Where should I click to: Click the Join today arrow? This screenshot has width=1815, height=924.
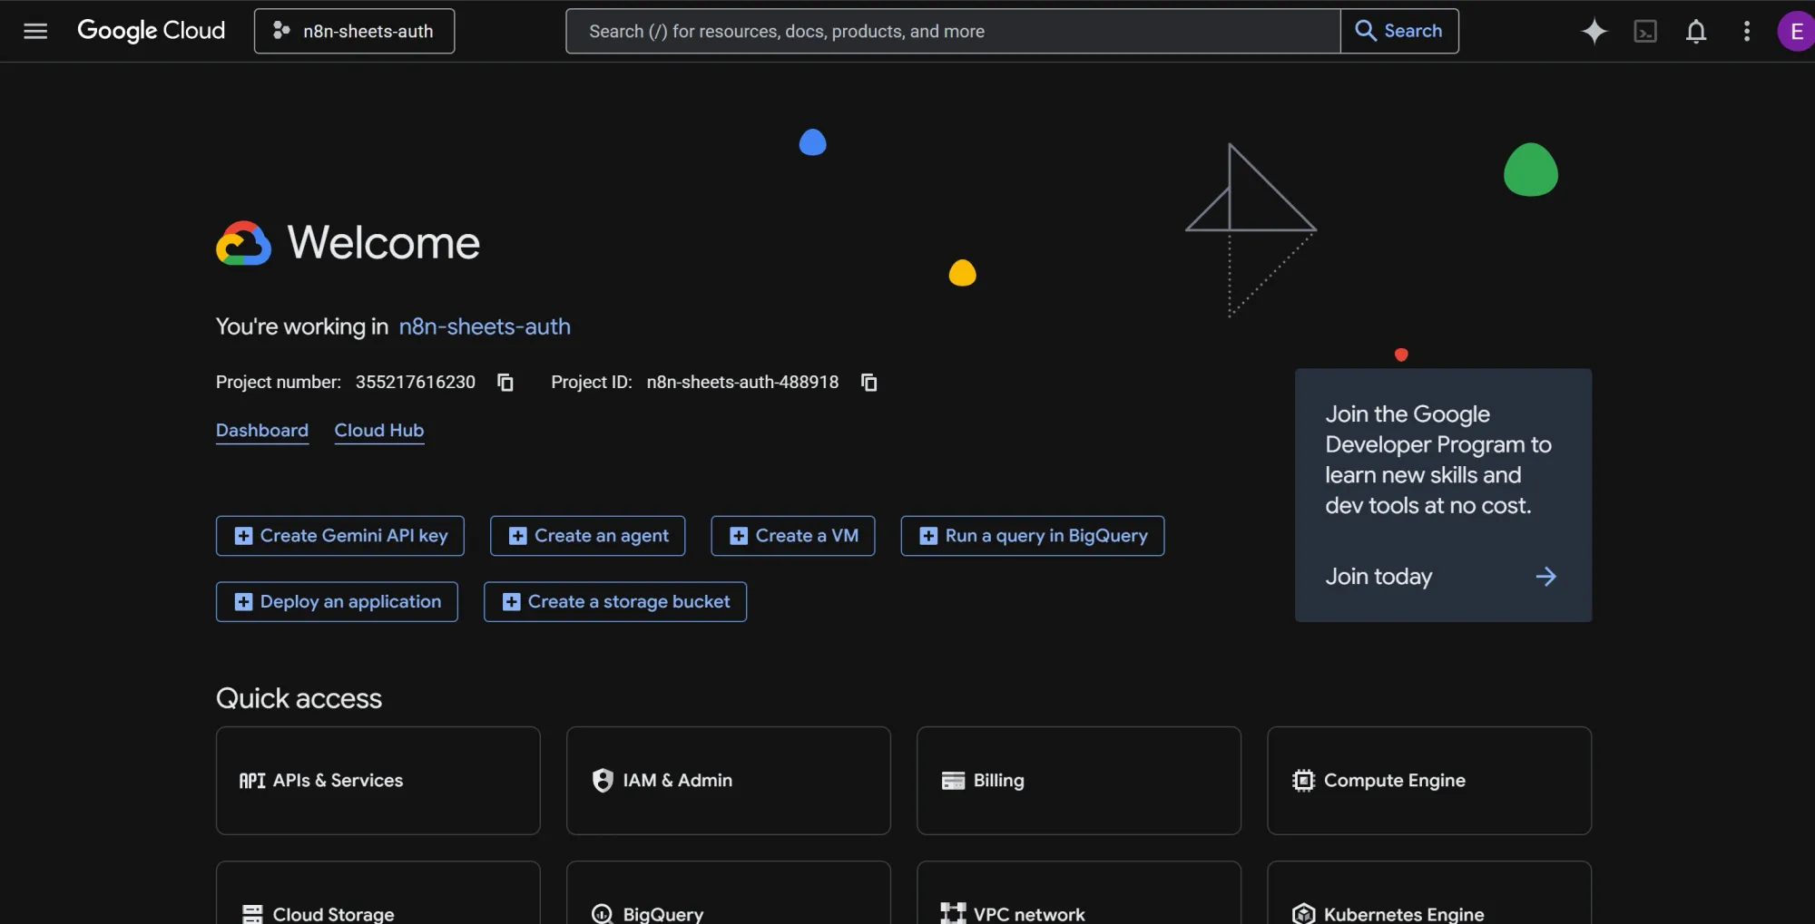[x=1546, y=577]
